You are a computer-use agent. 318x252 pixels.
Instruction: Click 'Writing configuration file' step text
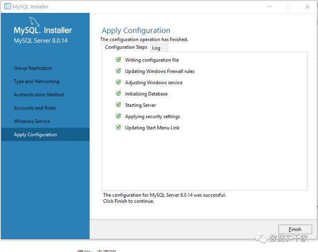click(x=152, y=60)
